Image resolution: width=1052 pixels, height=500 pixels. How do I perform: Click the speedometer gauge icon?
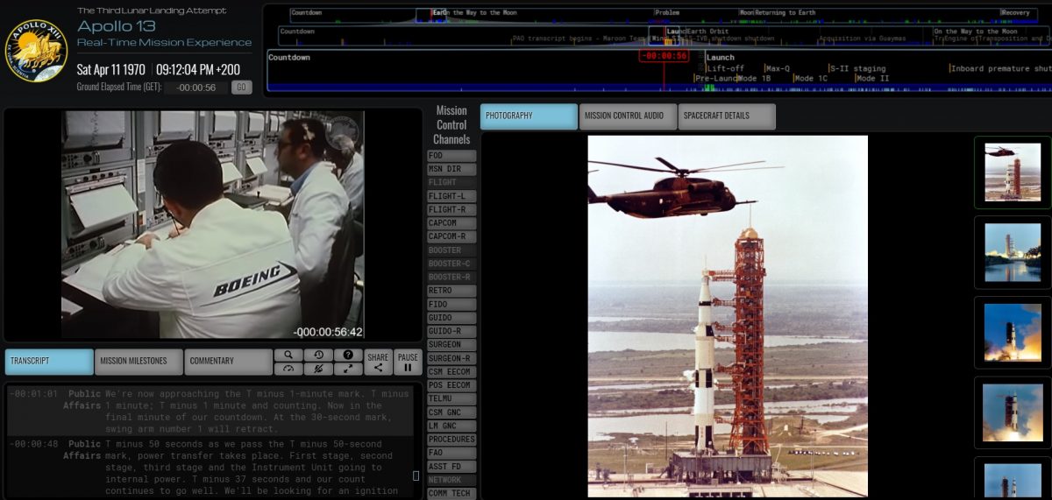(288, 369)
